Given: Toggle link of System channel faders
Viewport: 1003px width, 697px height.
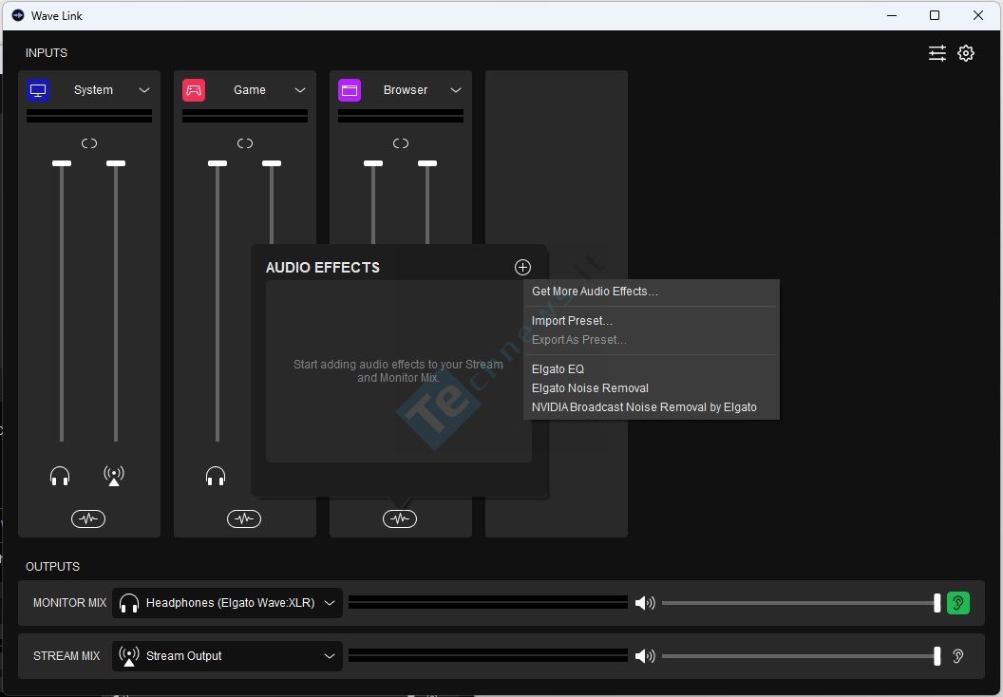Looking at the screenshot, I should point(89,143).
